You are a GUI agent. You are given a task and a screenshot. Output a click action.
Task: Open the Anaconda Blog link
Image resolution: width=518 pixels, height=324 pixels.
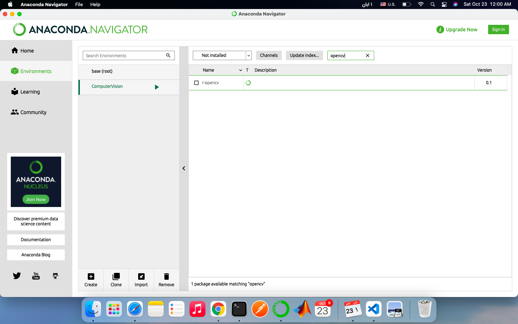tap(36, 255)
